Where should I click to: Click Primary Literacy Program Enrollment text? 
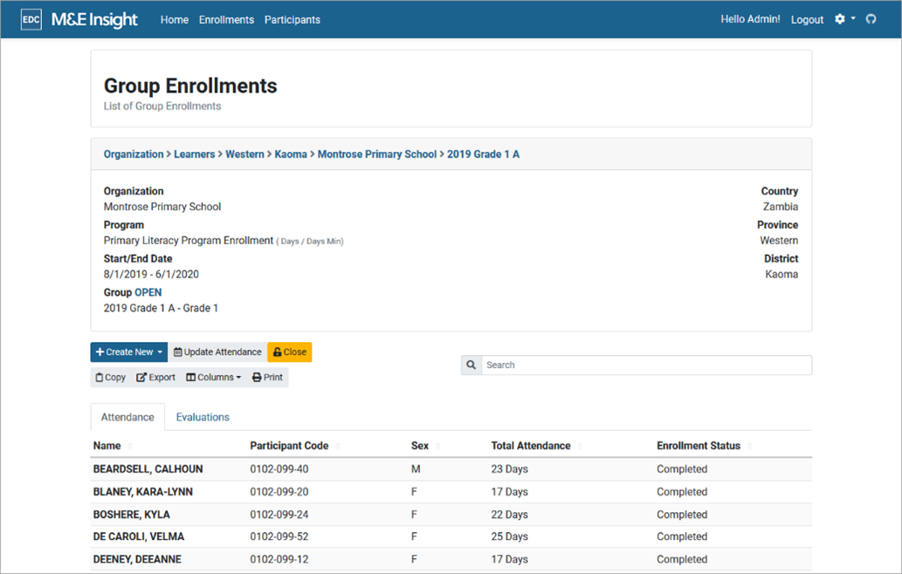coord(188,240)
